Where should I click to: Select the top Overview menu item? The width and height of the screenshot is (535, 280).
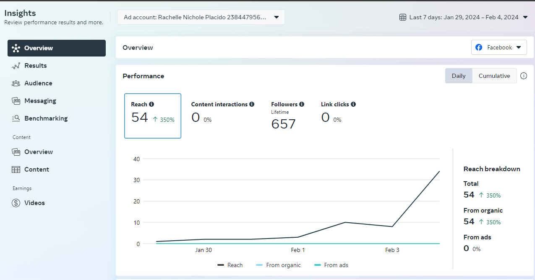coord(57,48)
